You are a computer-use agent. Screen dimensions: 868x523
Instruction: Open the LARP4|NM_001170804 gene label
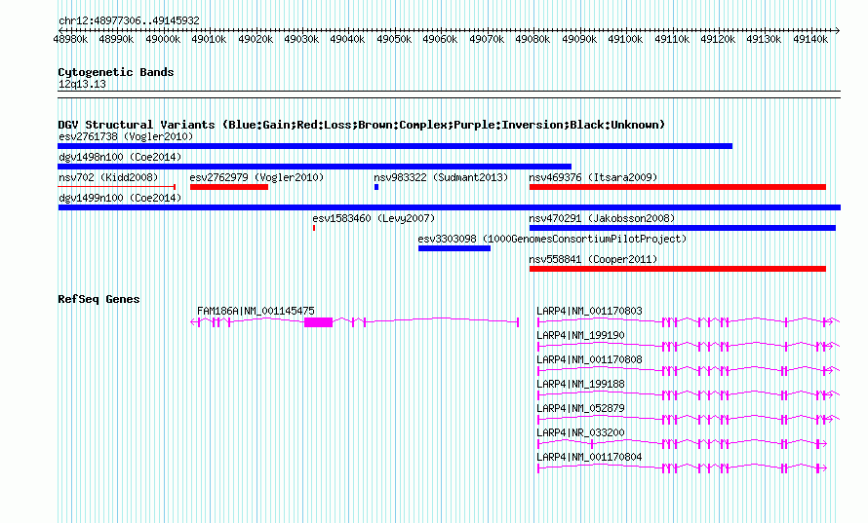(x=589, y=457)
